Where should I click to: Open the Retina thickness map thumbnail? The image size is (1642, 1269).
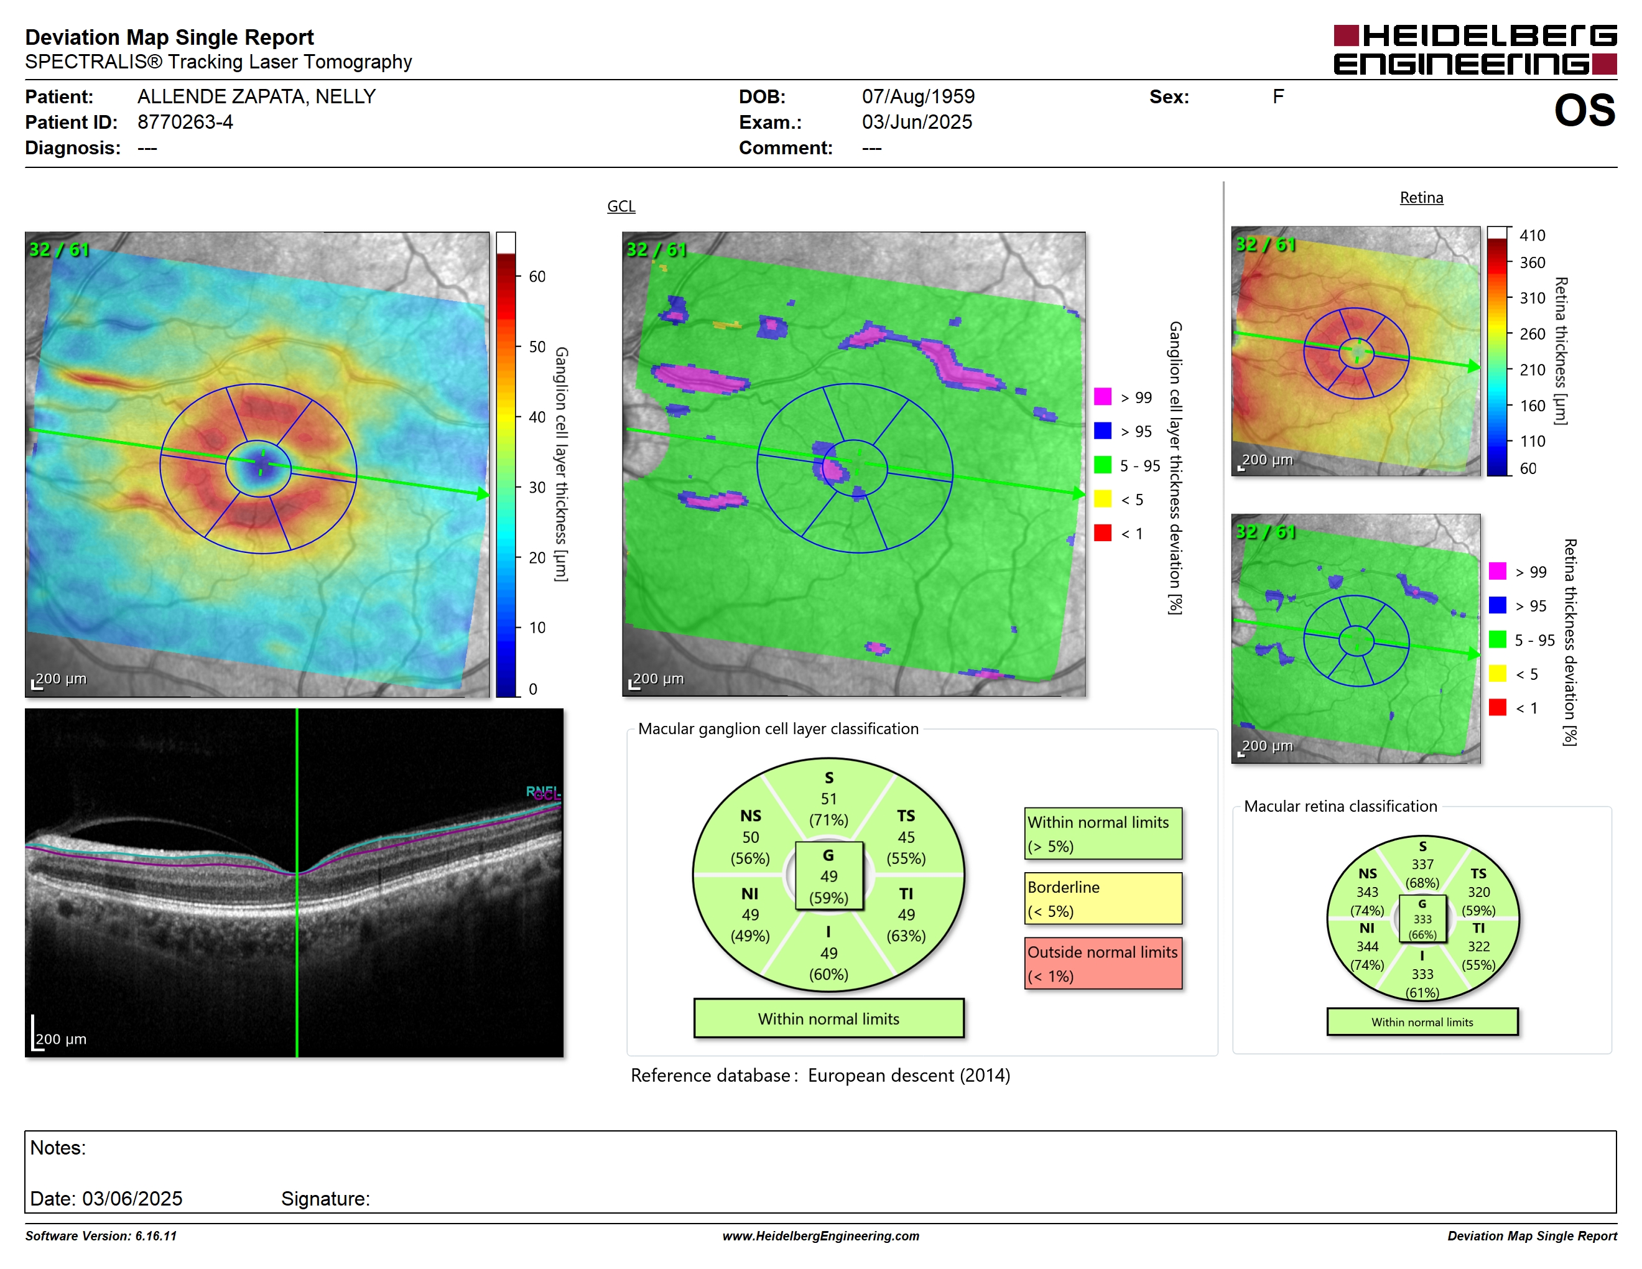pyautogui.click(x=1355, y=351)
